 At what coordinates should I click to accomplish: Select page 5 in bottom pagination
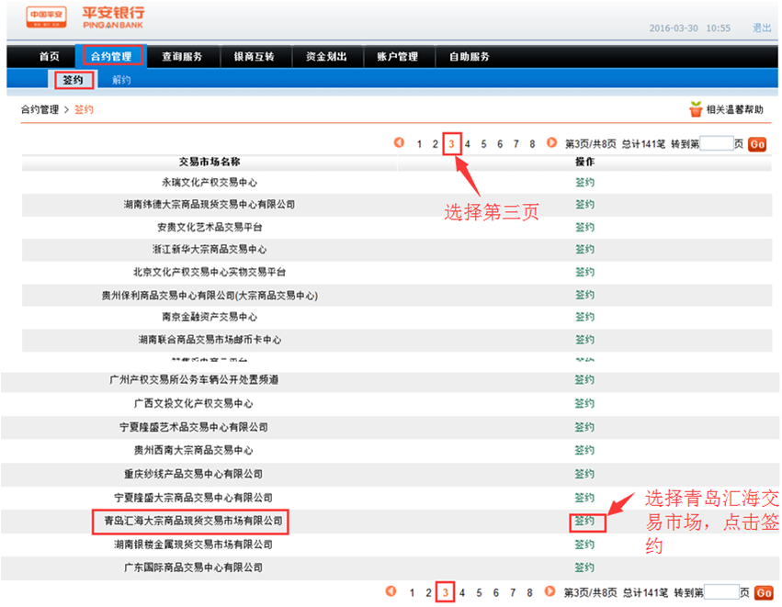tap(479, 592)
